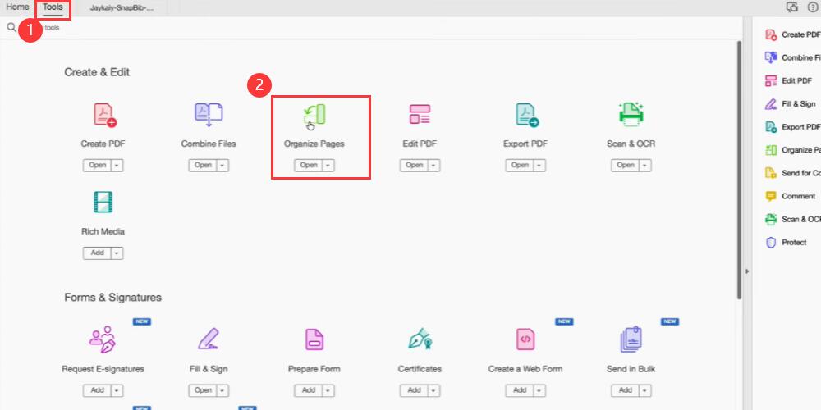Click the Open button under Fill & Sign
This screenshot has height=410, width=821.
point(203,390)
